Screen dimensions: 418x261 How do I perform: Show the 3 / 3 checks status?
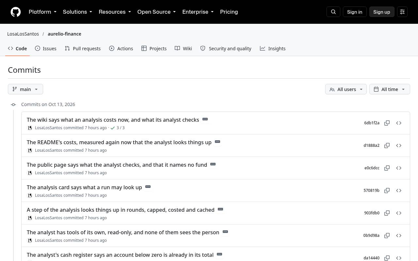coord(118,128)
